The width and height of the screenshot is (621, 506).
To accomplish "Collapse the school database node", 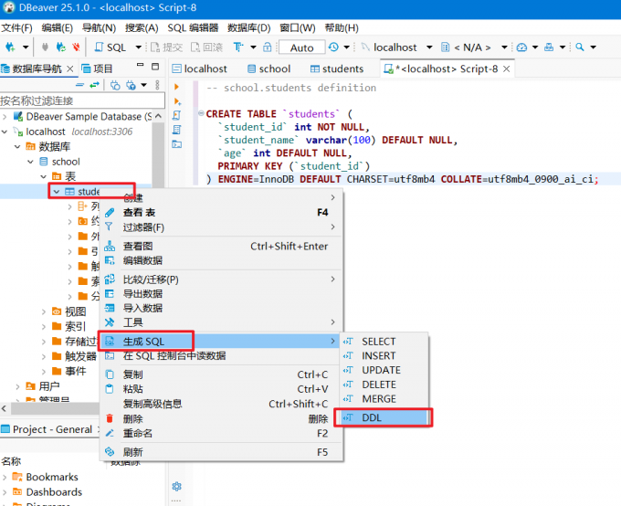I will pos(30,162).
